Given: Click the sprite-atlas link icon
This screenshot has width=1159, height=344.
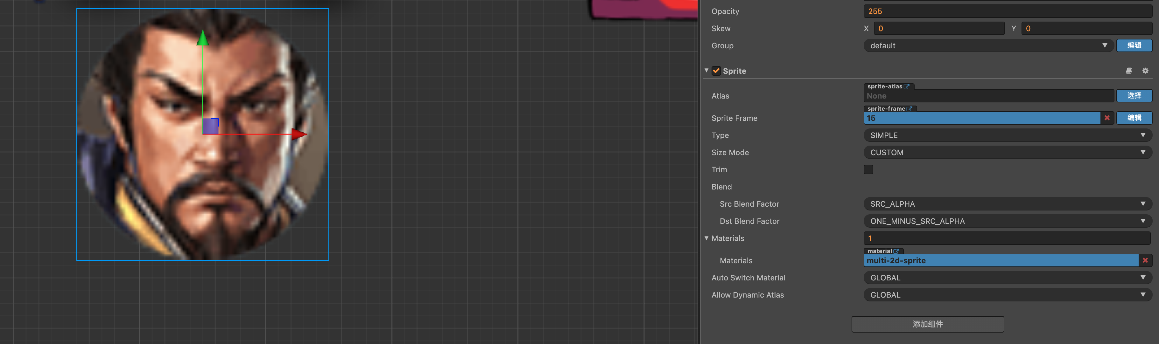Looking at the screenshot, I should coord(907,86).
